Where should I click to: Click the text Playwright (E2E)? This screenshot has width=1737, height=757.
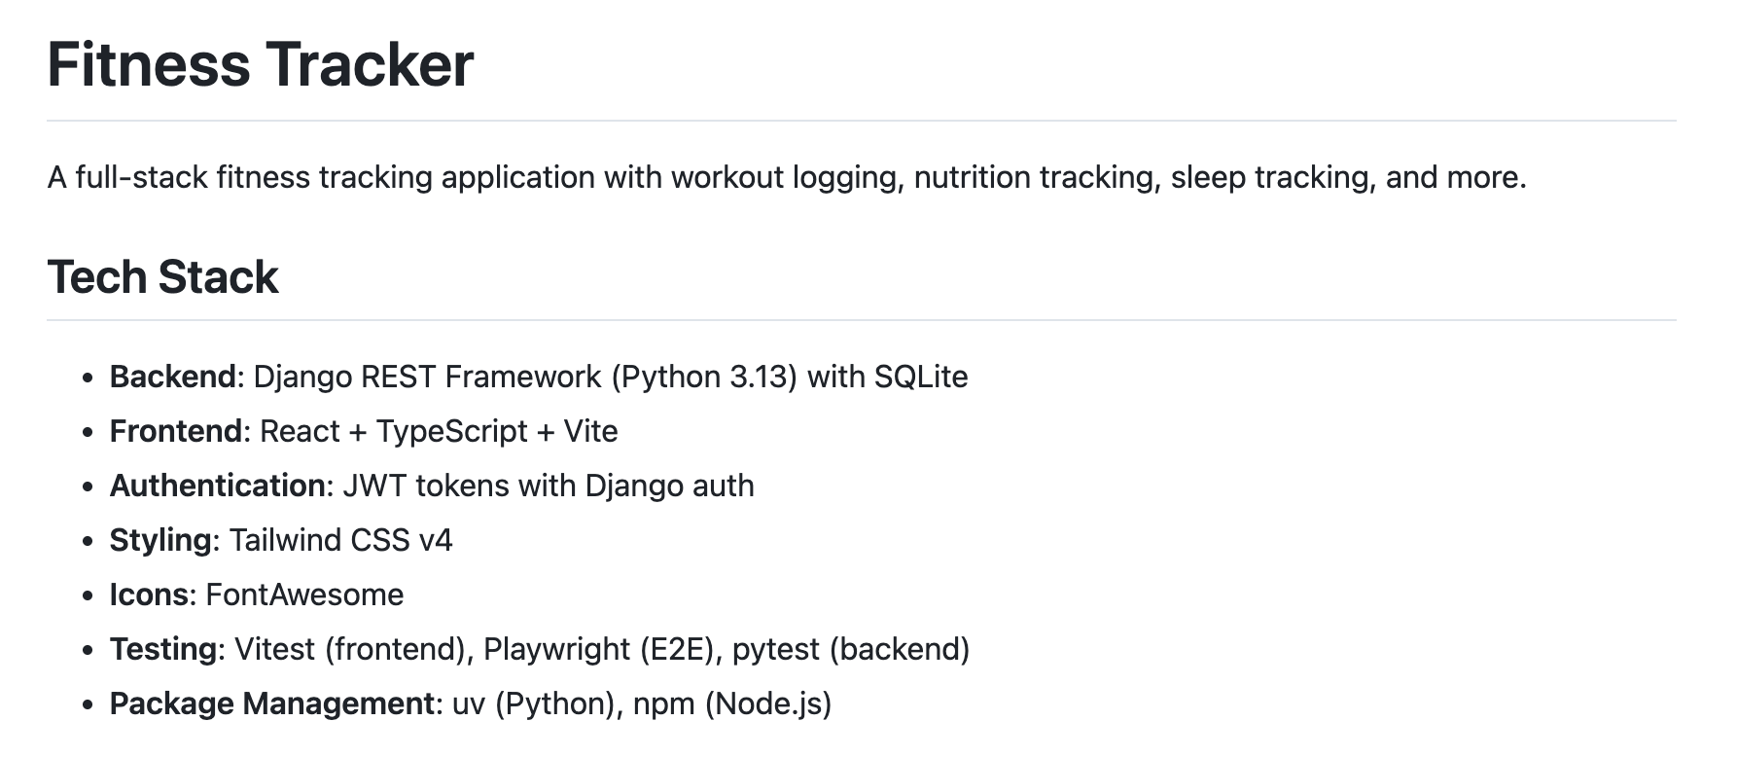click(599, 649)
